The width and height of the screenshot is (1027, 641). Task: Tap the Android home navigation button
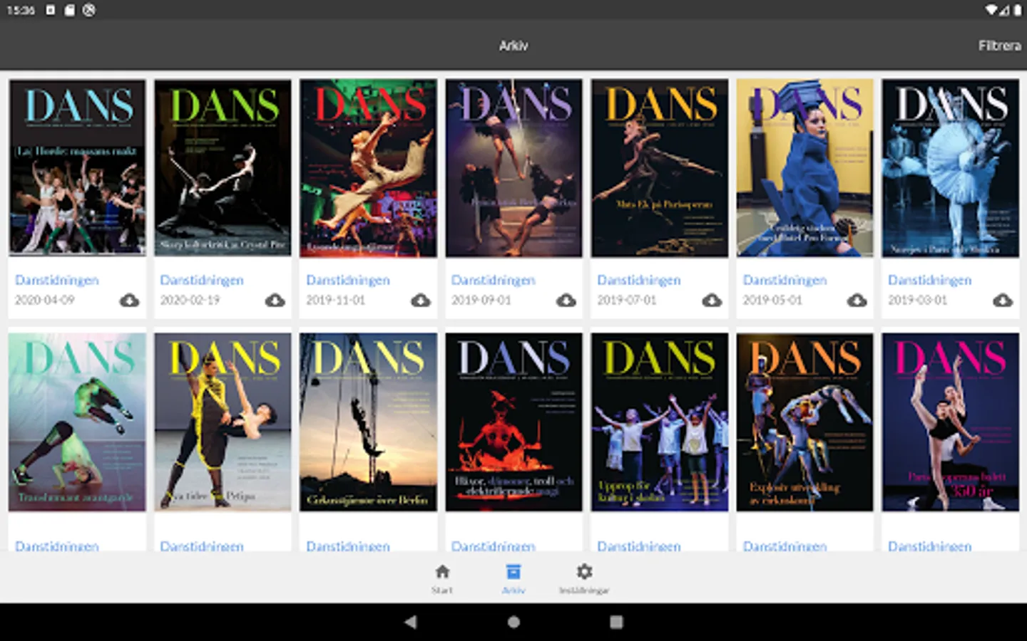[x=513, y=622]
